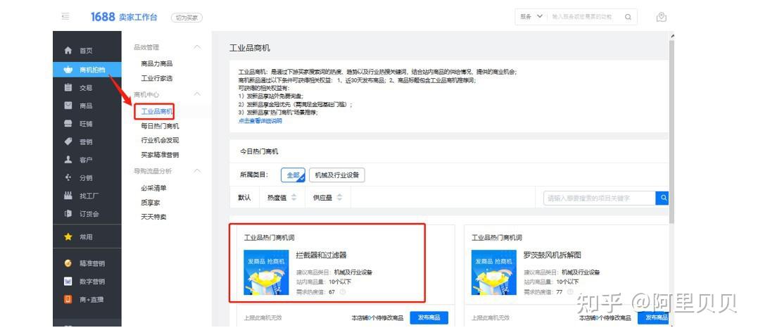Viewport: 758px width, 335px height.
Task: Click the 1688 logo
Action: 103,17
